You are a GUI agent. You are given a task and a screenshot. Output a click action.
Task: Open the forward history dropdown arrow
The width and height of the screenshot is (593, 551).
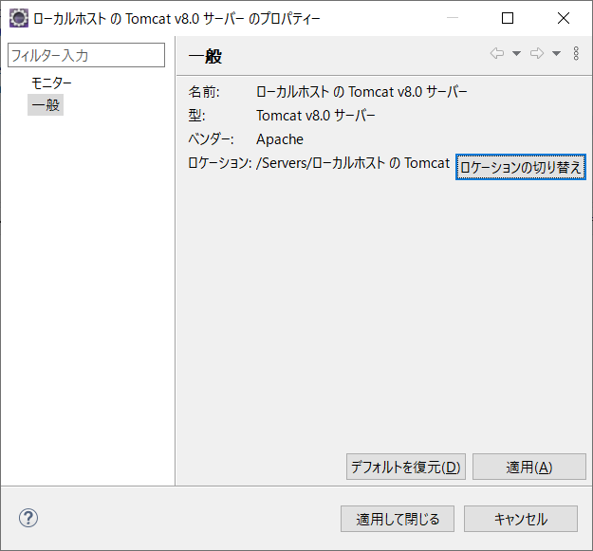point(556,53)
